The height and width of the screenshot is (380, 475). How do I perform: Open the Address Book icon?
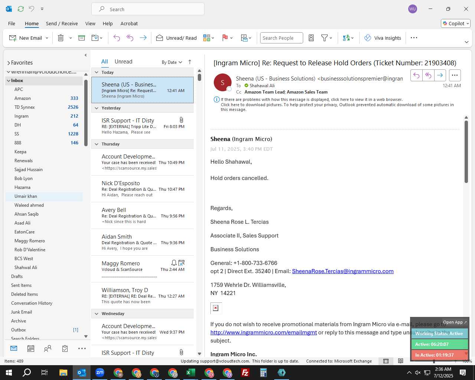click(311, 38)
